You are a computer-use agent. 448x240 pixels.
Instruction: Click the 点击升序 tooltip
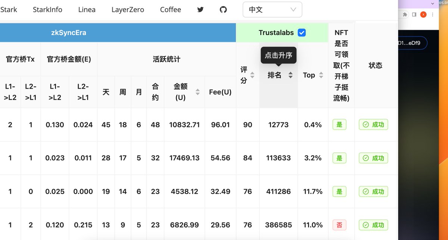pos(278,55)
